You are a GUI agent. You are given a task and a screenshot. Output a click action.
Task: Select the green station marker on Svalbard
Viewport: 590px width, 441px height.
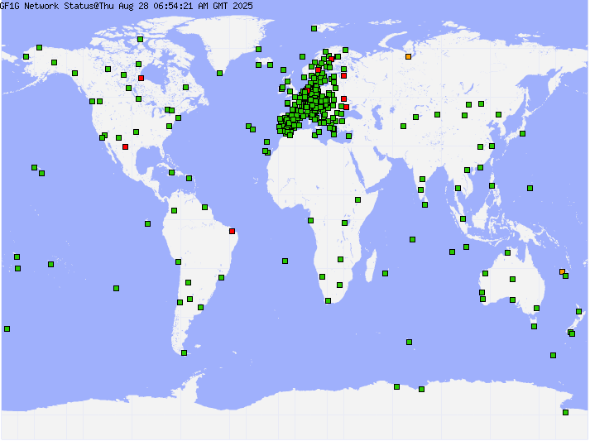(x=314, y=29)
